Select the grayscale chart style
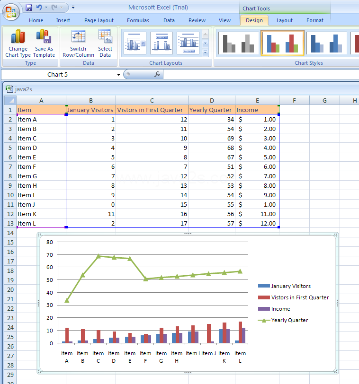This screenshot has height=384, width=359. point(238,43)
